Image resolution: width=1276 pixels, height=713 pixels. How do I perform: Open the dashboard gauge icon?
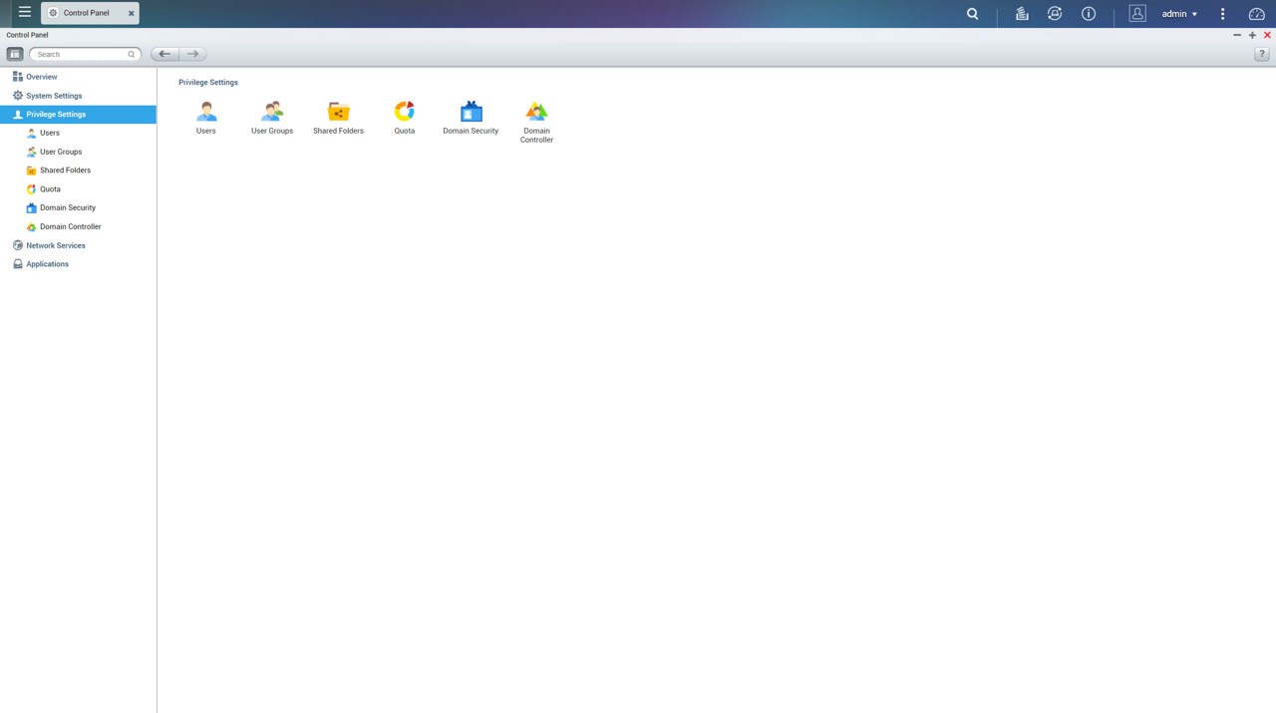click(1256, 14)
